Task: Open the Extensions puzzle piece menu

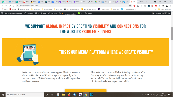Action: [x=163, y=6]
